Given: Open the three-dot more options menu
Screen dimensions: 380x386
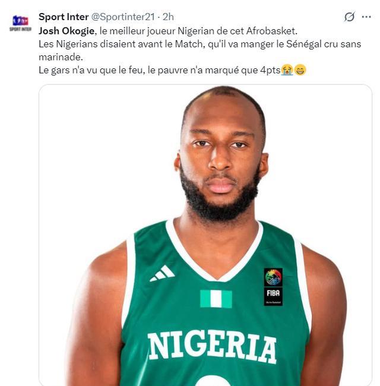Looking at the screenshot, I should 366,17.
